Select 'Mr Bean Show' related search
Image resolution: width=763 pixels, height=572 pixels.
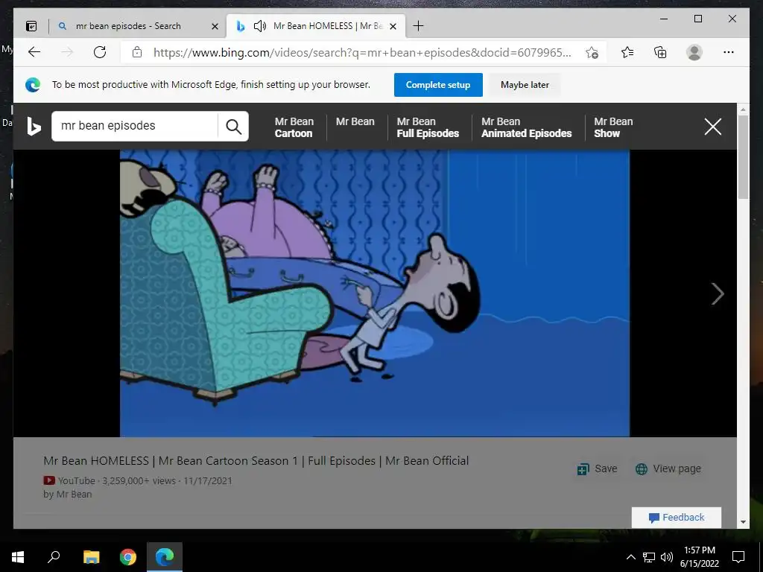click(x=613, y=127)
